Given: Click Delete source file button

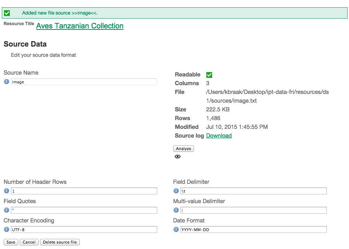Looking at the screenshot, I should pos(60,242).
